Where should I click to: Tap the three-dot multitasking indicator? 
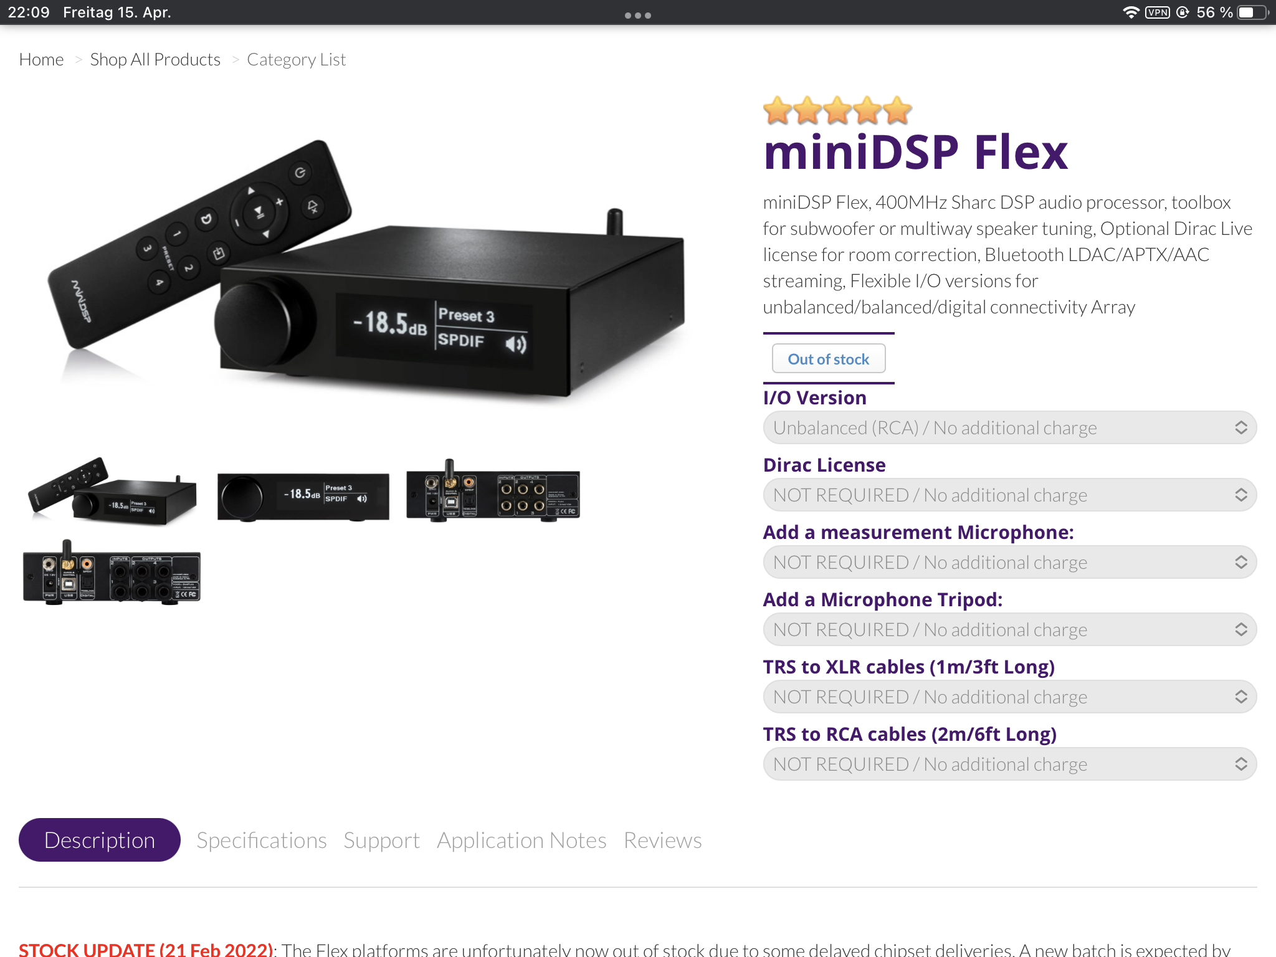point(638,16)
